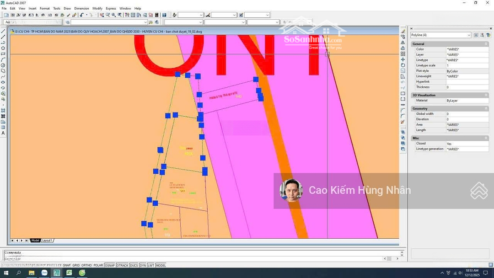Click the Mirror tool in Modify toolbar

click(x=403, y=42)
